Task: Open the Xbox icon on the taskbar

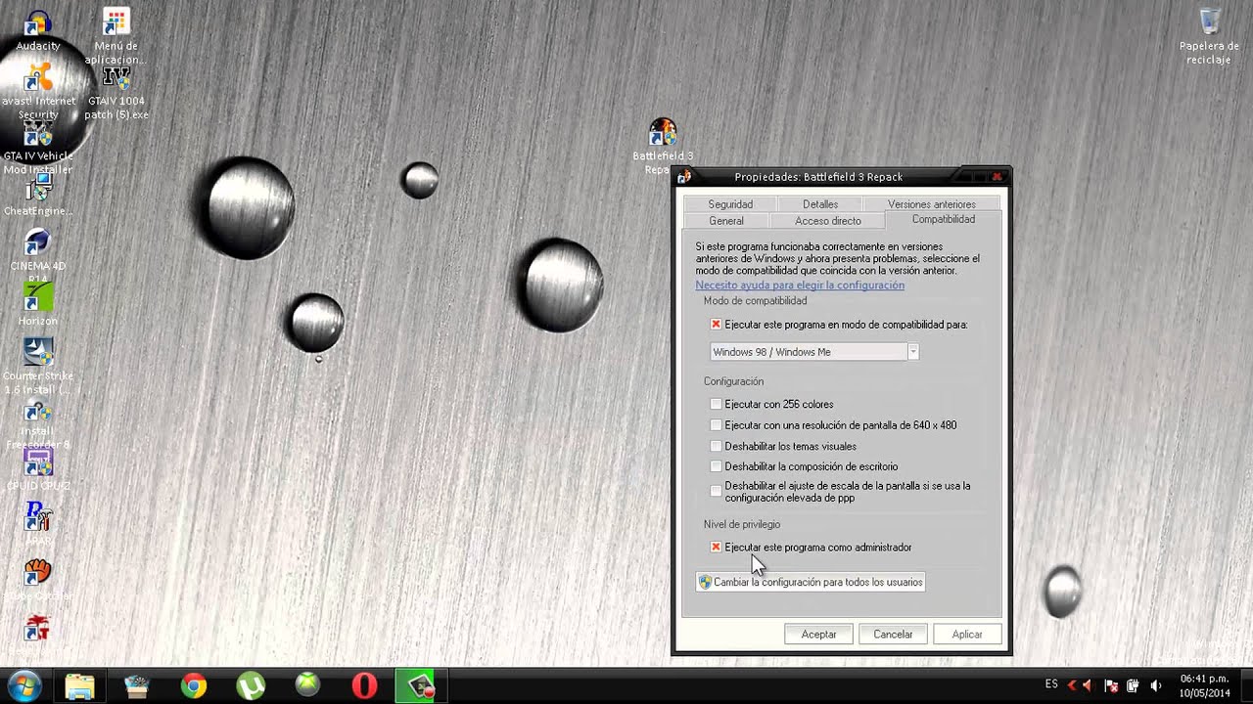Action: pyautogui.click(x=307, y=686)
